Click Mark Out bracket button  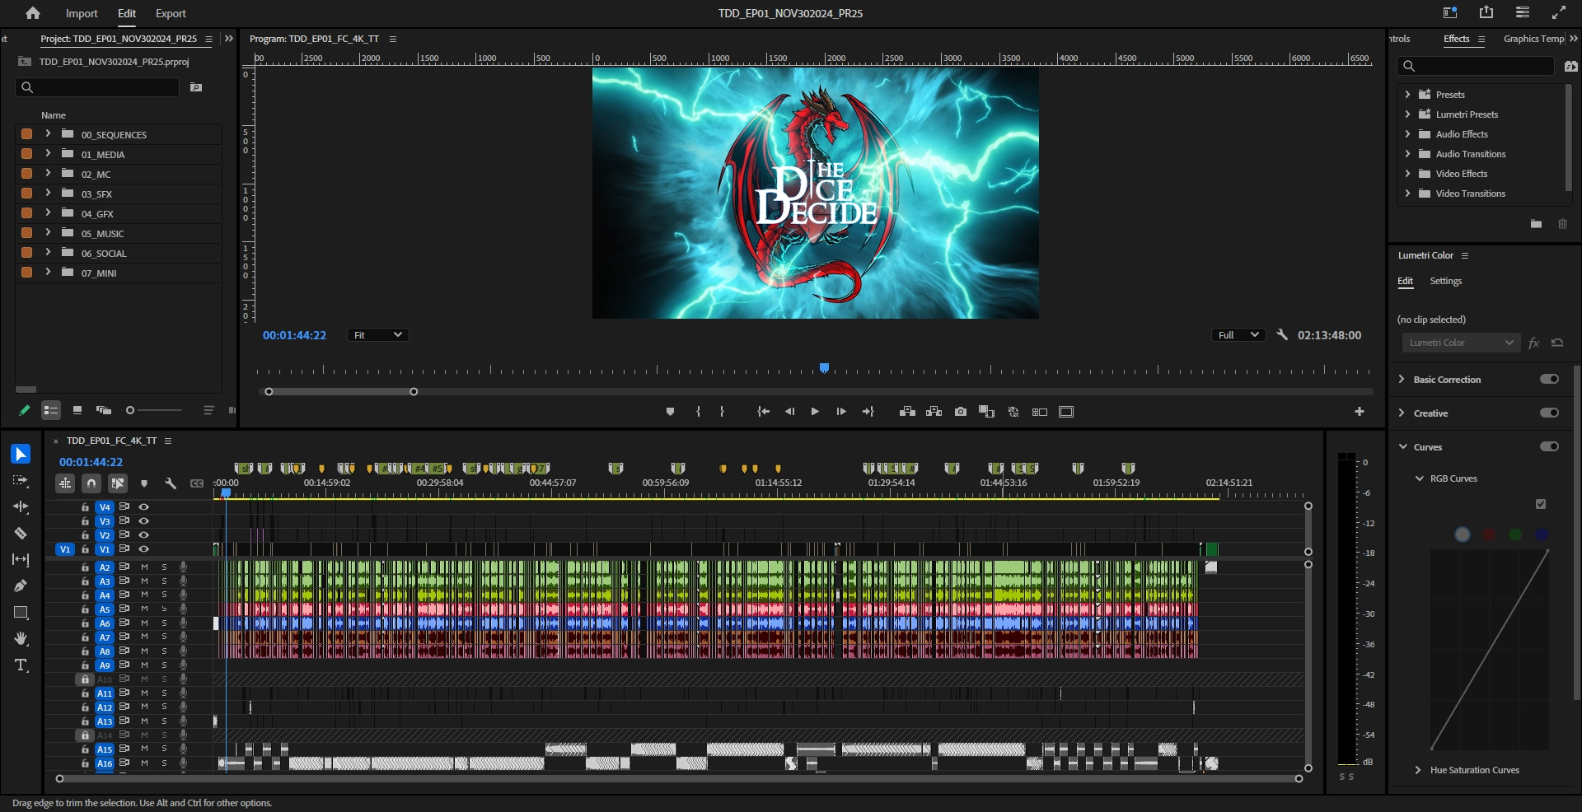(x=722, y=412)
